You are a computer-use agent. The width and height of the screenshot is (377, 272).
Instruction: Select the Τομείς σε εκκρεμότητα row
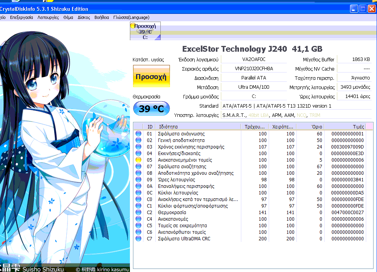pyautogui.click(x=249, y=225)
